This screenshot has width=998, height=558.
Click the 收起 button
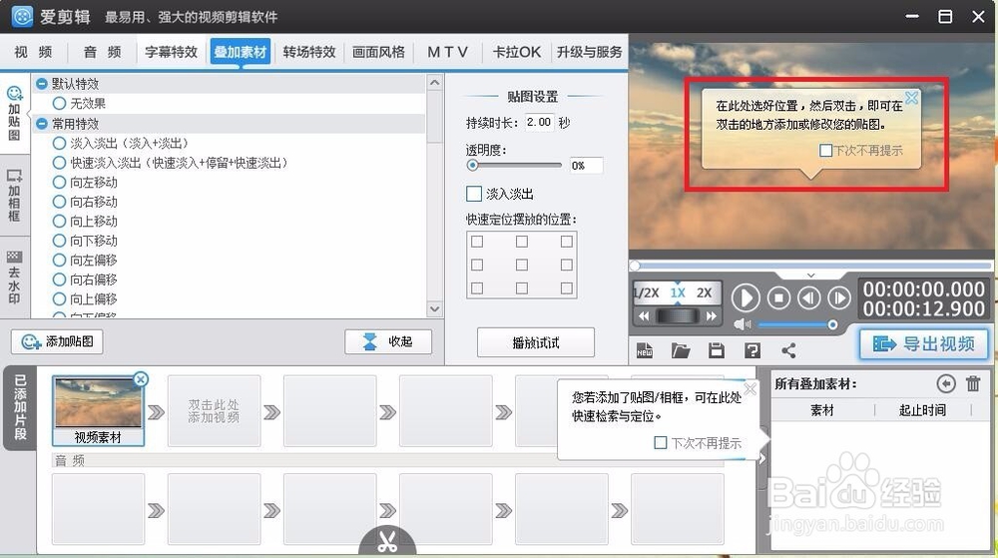click(x=388, y=341)
